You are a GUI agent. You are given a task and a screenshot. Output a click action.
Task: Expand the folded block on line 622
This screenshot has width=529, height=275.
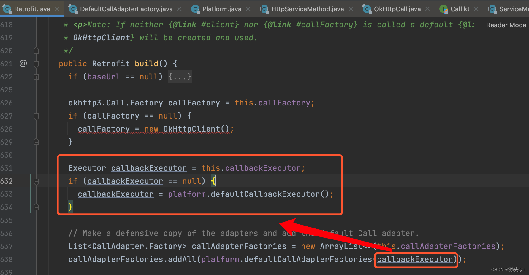(x=36, y=77)
